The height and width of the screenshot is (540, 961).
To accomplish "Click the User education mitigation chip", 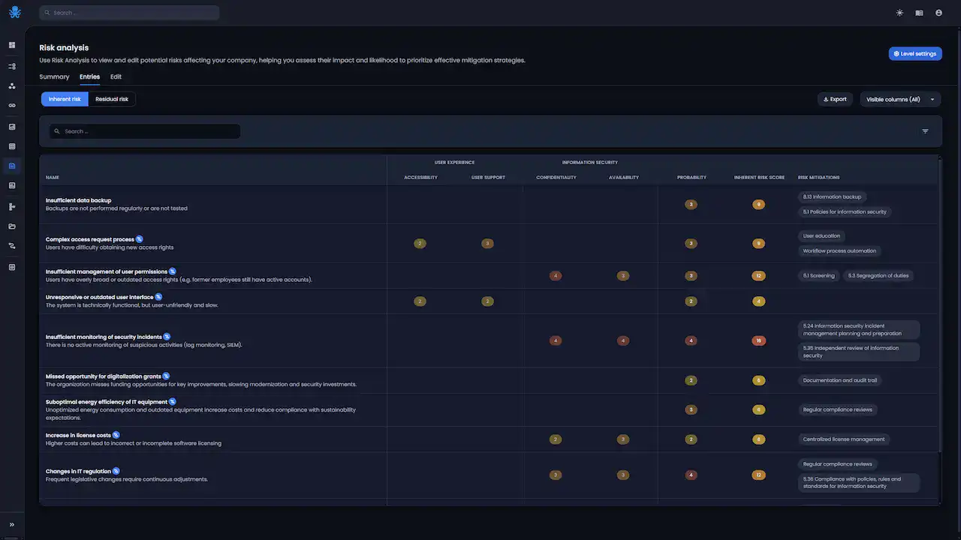I will 822,235.
